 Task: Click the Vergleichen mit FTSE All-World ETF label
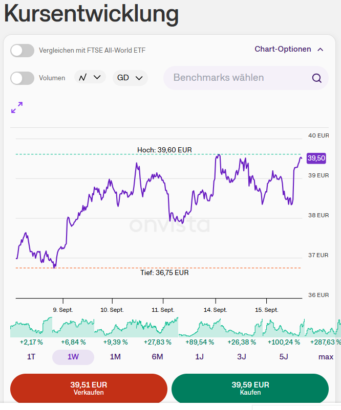[x=92, y=50]
